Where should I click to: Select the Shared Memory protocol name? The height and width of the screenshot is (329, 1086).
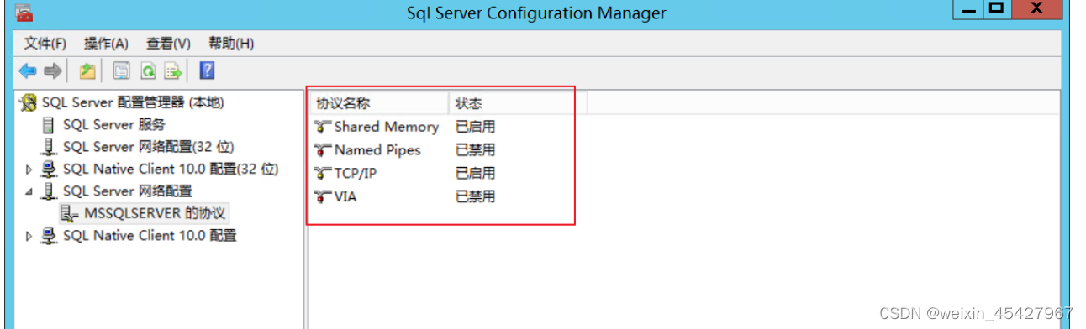tap(387, 127)
